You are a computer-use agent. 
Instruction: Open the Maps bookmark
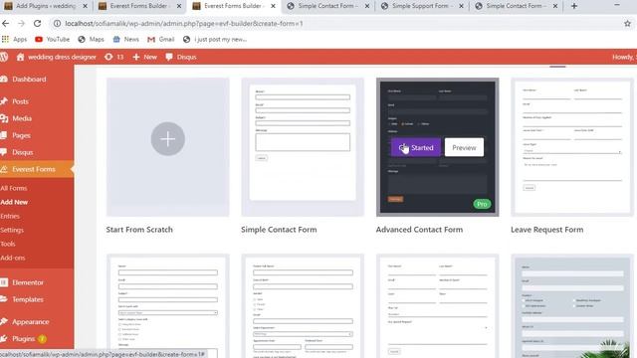point(91,40)
